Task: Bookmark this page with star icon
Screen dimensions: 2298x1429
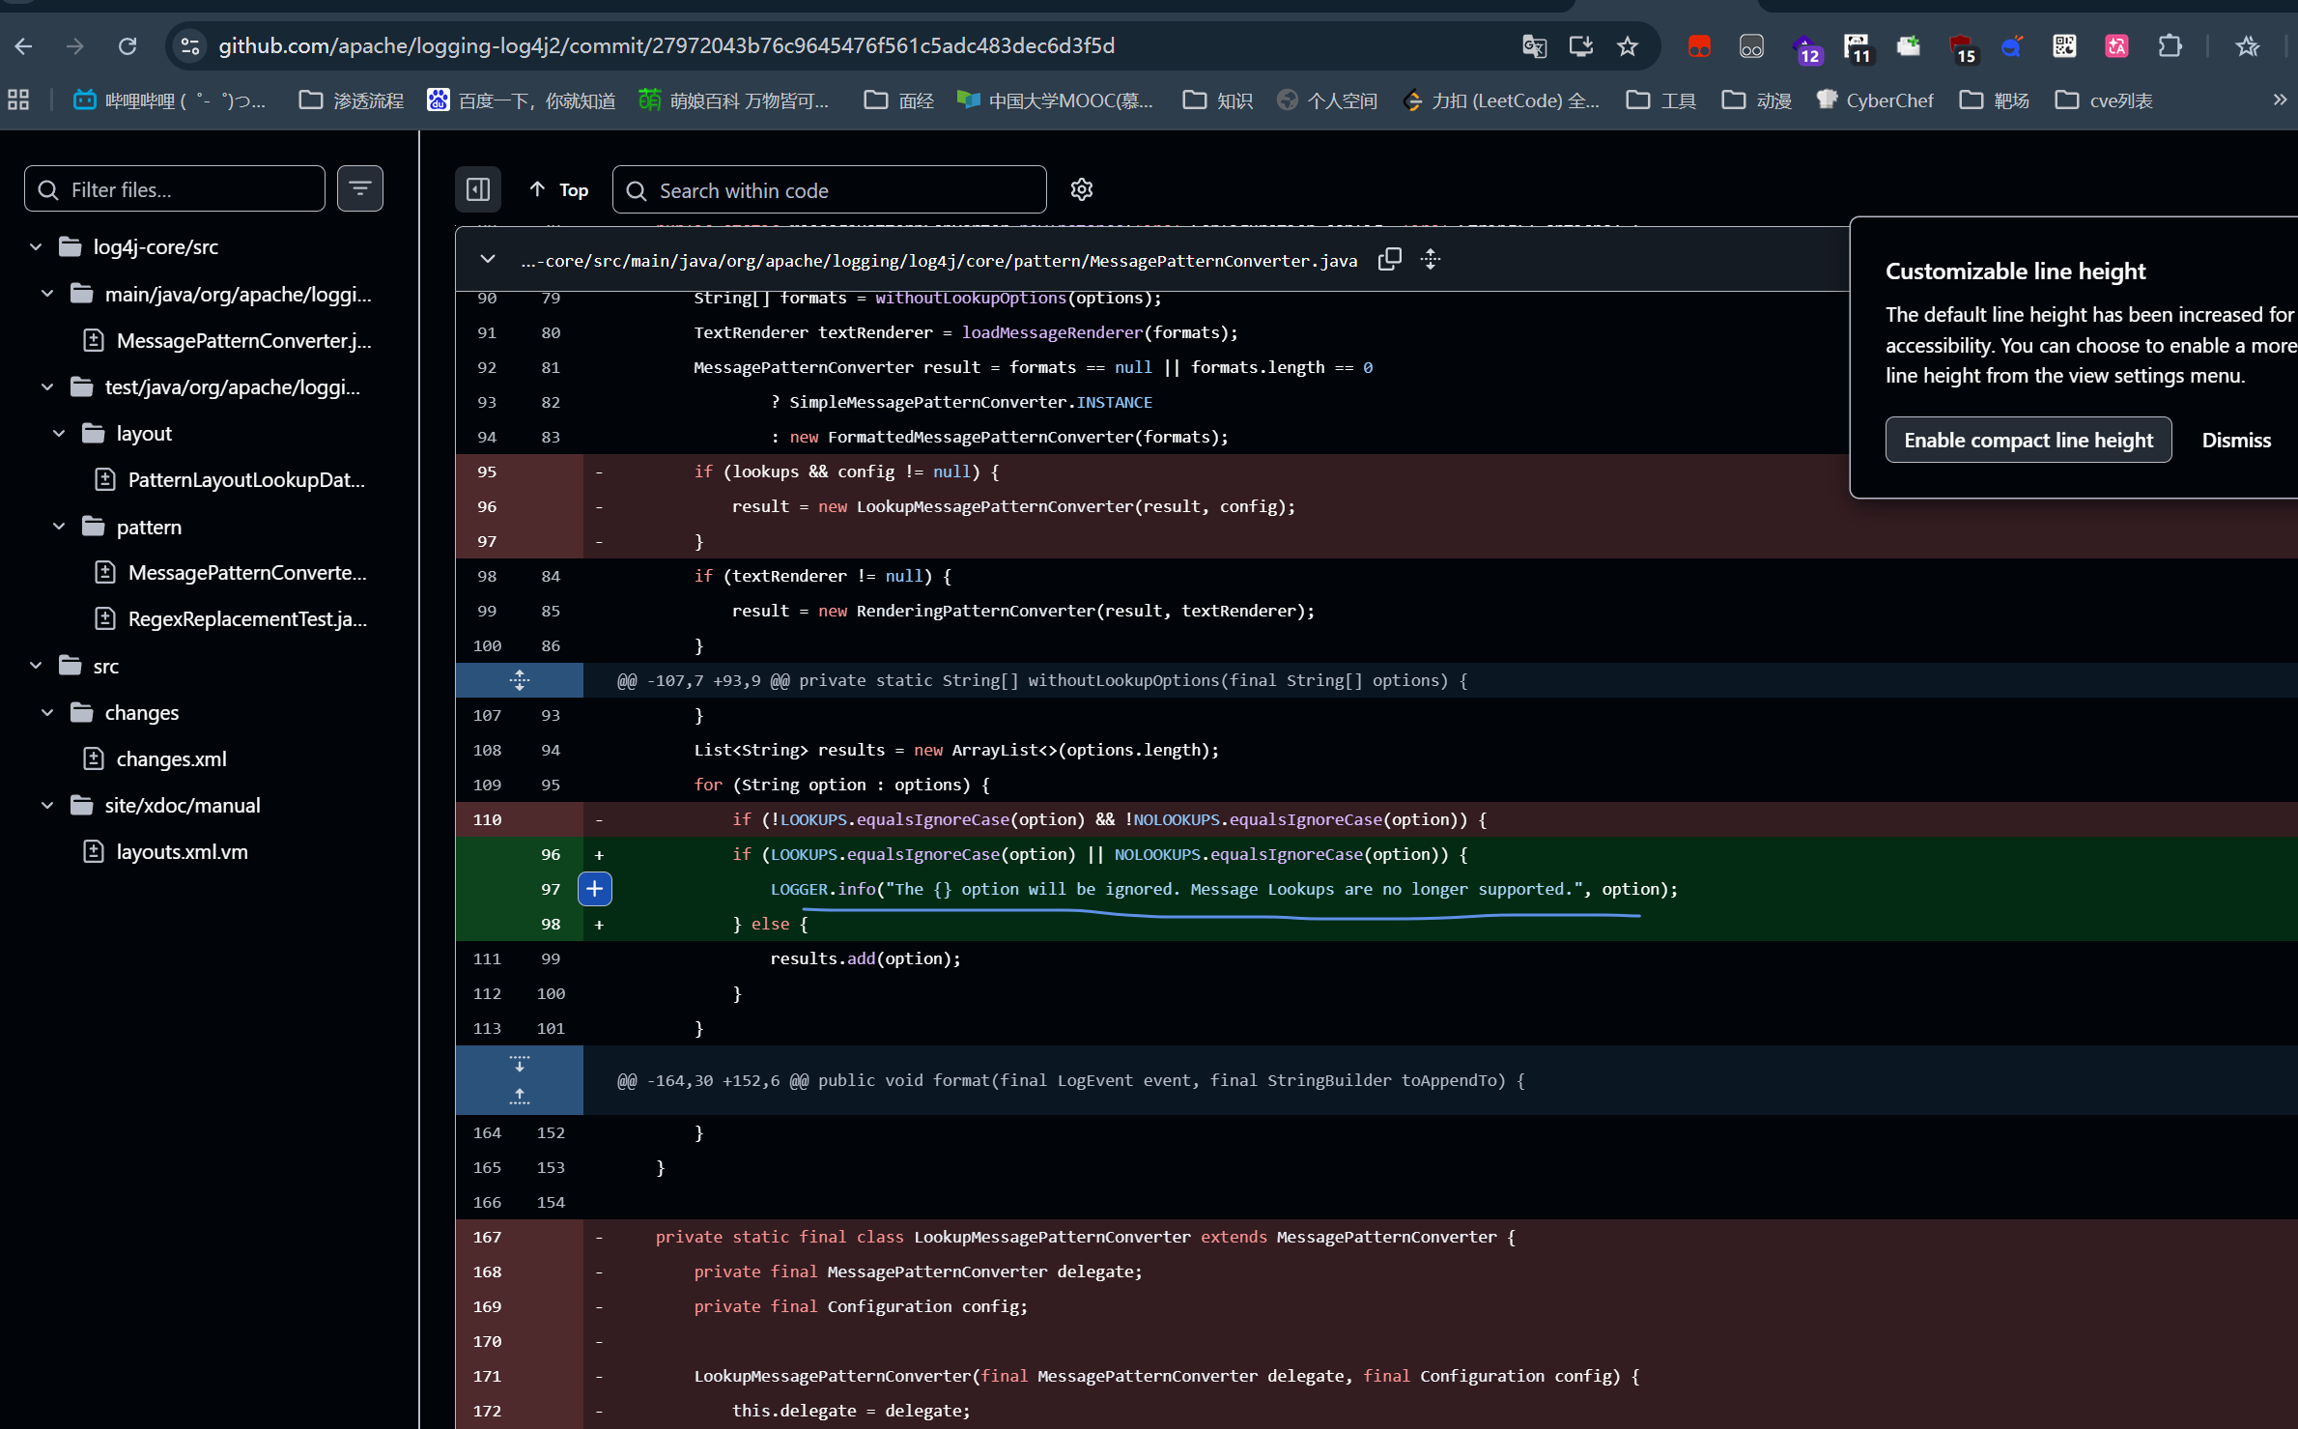Action: coord(1628,45)
